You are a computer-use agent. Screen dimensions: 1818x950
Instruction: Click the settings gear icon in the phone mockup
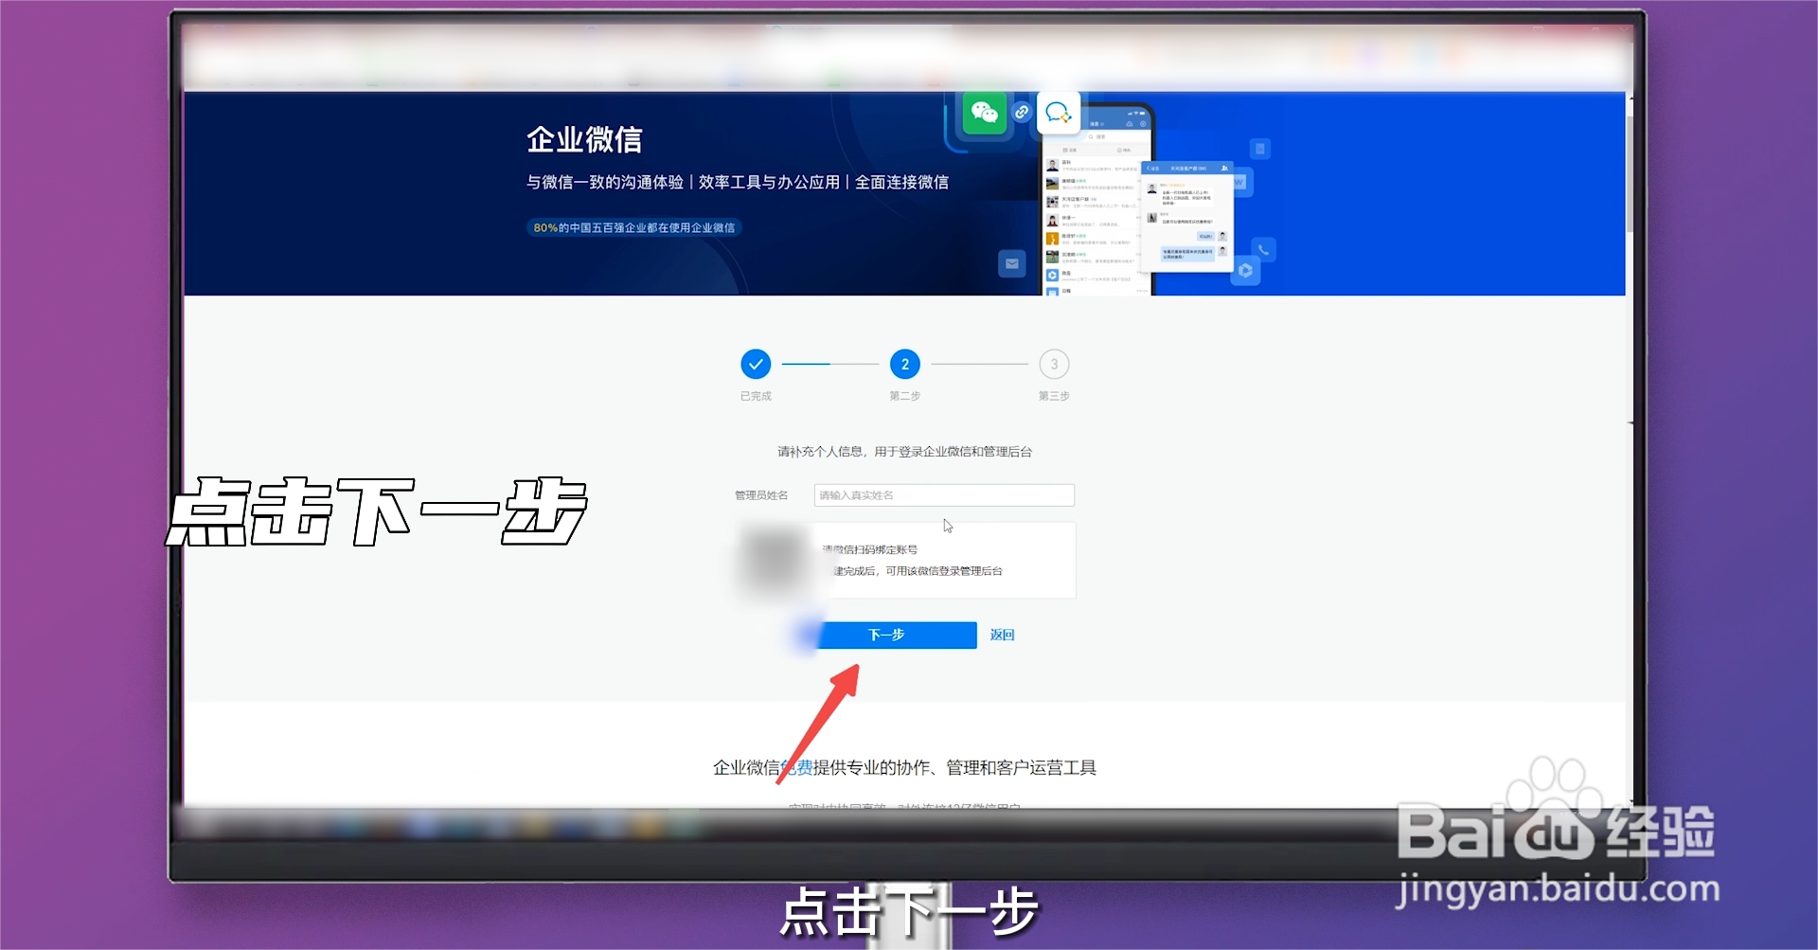(x=1143, y=123)
